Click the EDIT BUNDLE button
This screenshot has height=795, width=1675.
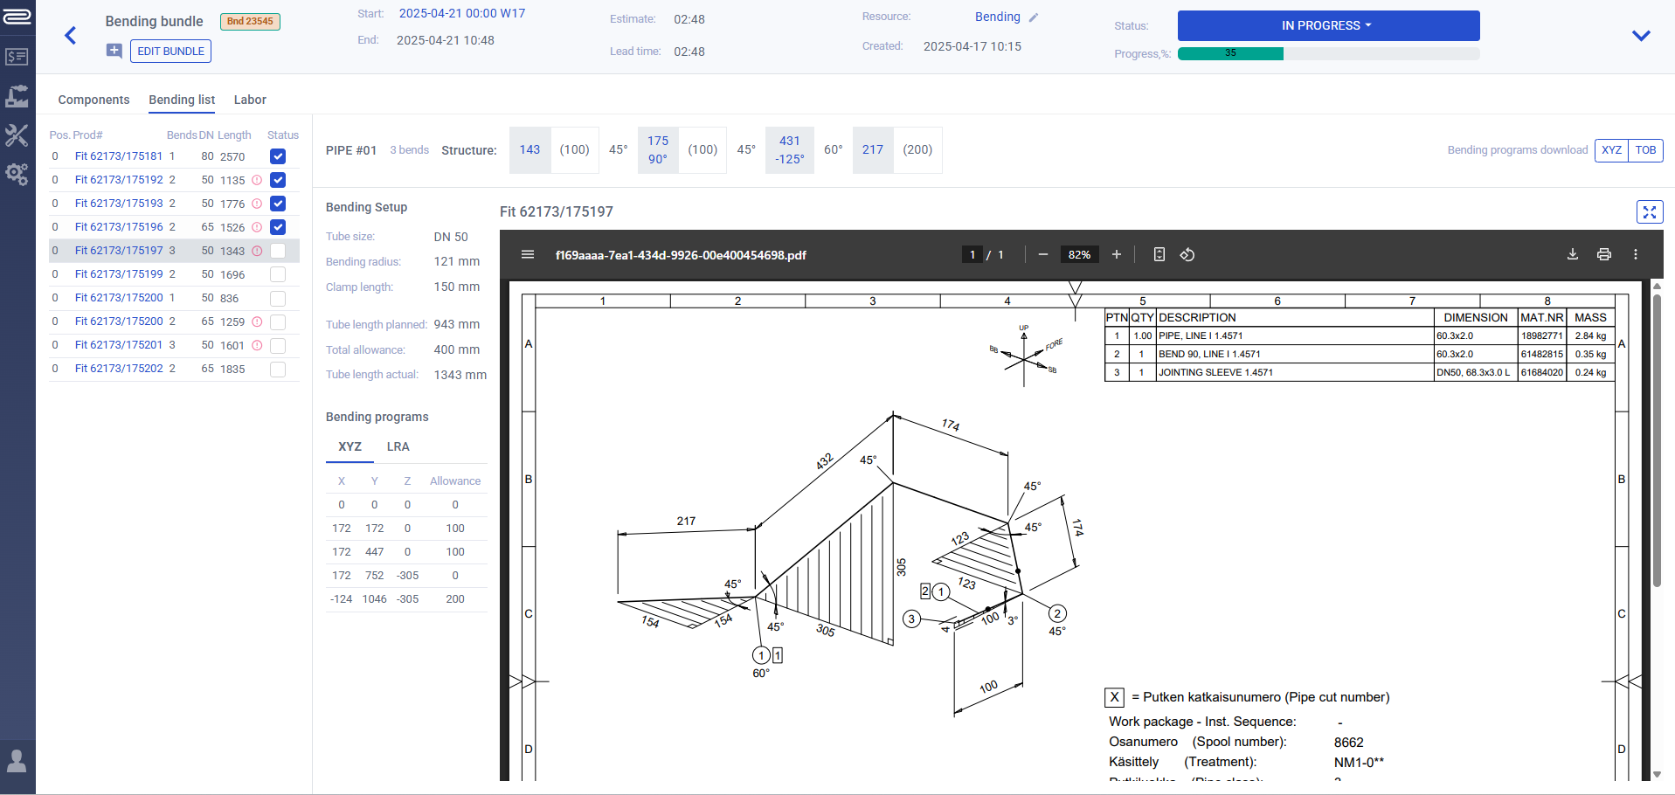pyautogui.click(x=170, y=52)
